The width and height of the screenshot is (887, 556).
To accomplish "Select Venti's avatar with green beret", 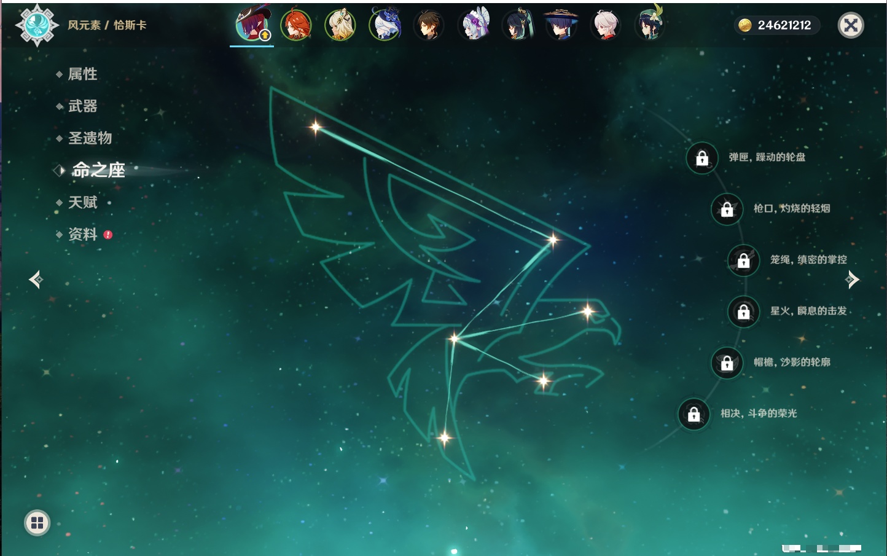I will [650, 25].
